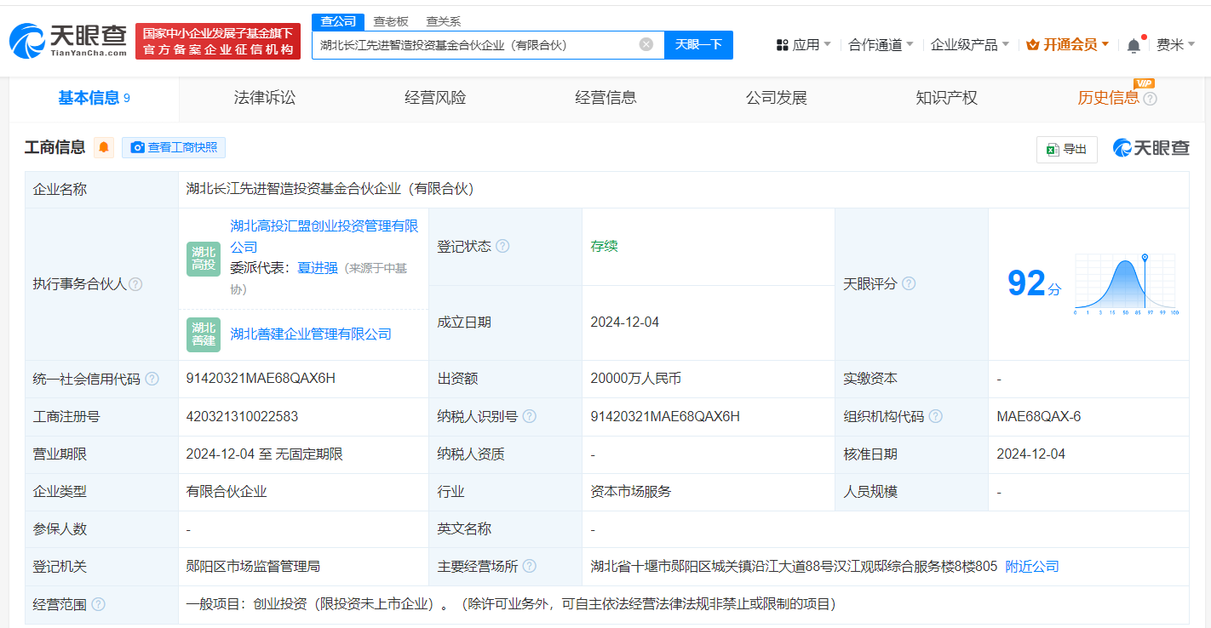This screenshot has width=1211, height=628.
Task: Expand the 企业级产品 dropdown
Action: [970, 44]
